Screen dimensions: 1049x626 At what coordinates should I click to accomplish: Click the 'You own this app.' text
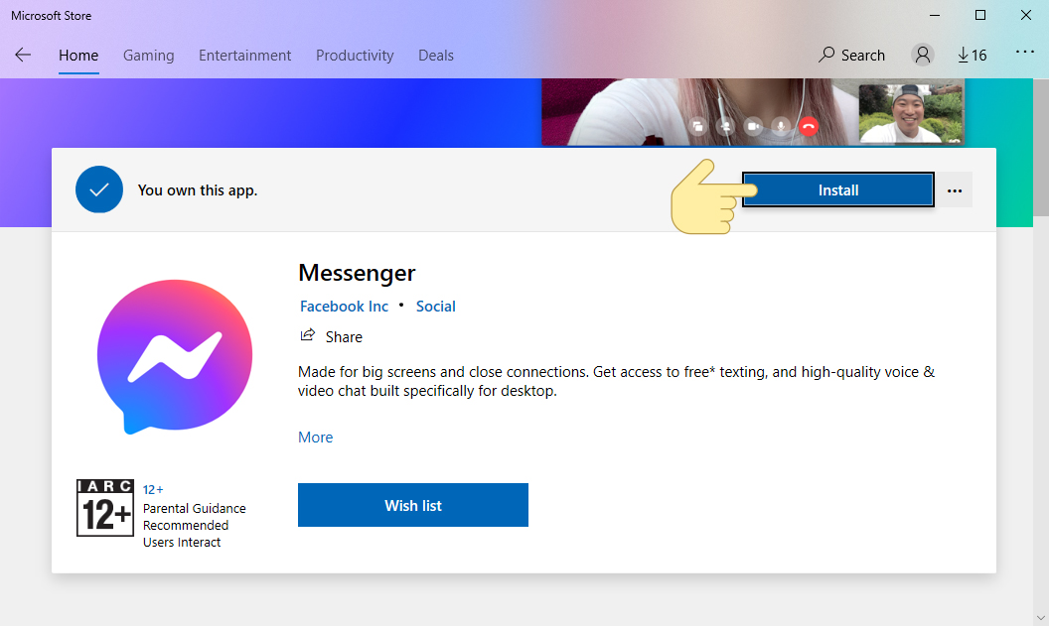198,190
